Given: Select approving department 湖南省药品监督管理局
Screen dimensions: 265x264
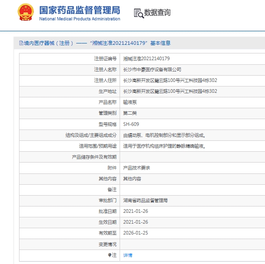Looking at the screenshot, I should tap(145, 201).
